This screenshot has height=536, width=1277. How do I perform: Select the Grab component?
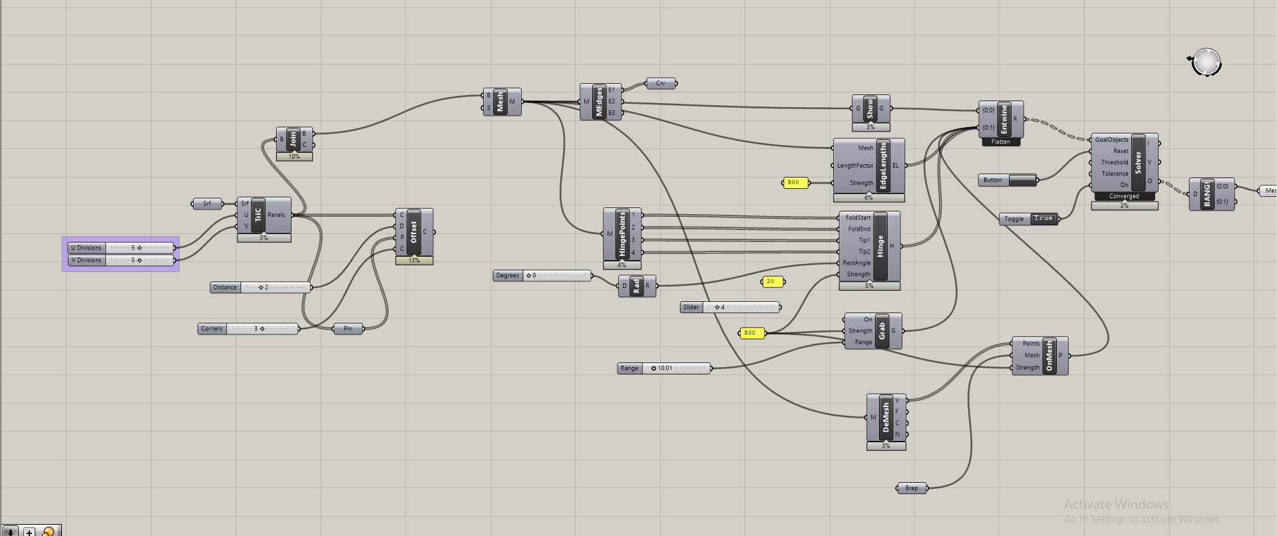[882, 331]
